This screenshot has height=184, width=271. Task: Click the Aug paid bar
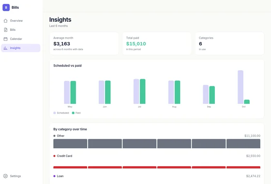[178, 92]
